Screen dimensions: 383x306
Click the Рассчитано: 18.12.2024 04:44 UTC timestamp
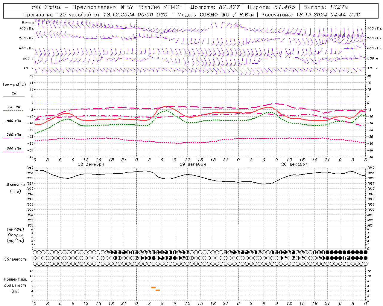point(311,15)
